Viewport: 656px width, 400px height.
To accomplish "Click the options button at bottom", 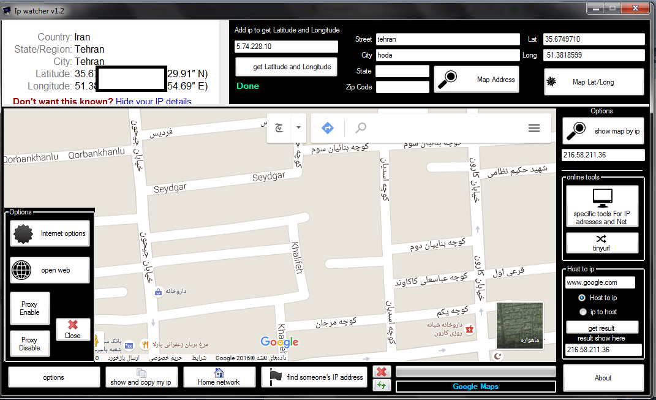I will 54,377.
